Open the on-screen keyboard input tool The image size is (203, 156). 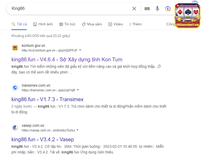[x=147, y=9]
